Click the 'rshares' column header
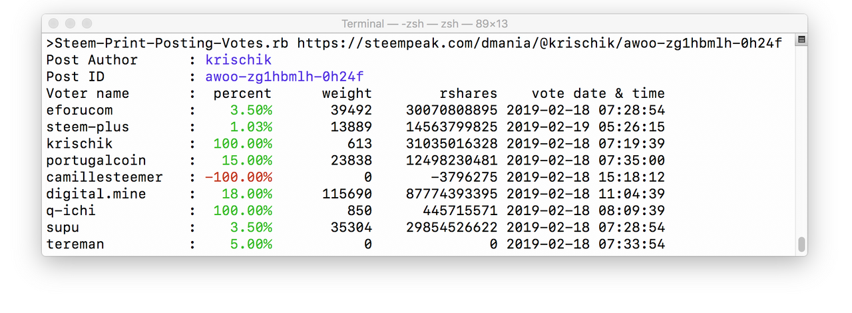The image size is (852, 313). click(469, 93)
